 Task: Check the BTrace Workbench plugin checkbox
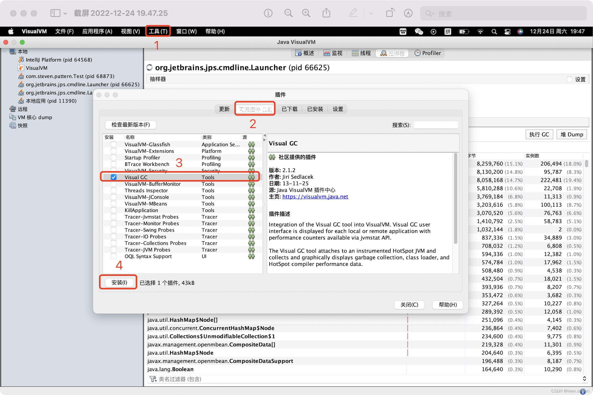point(114,164)
